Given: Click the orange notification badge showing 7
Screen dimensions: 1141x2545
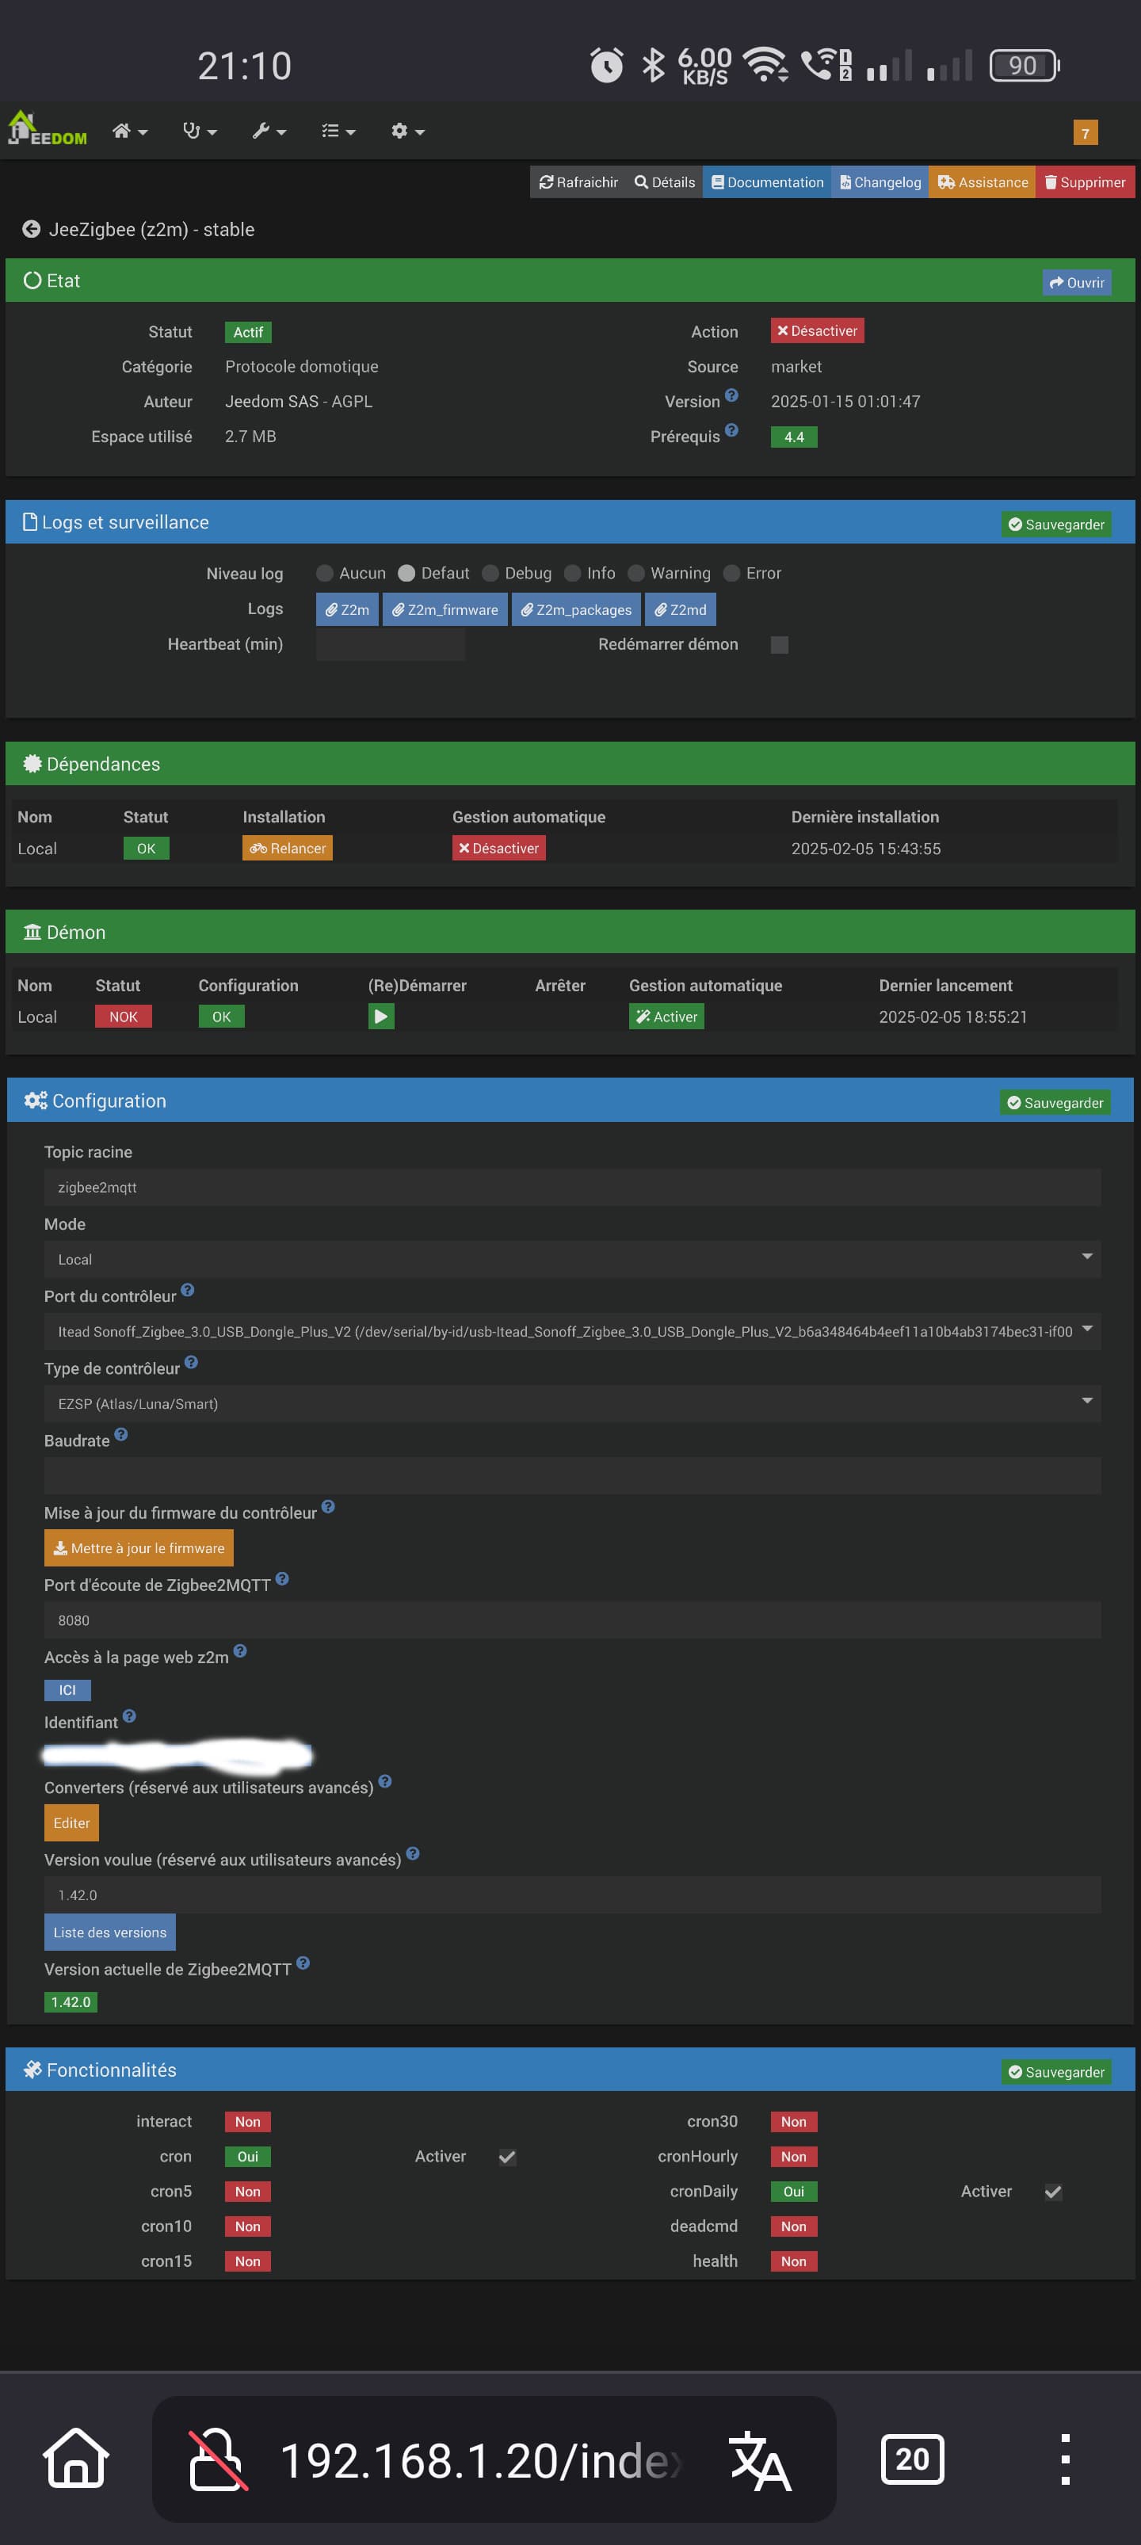Looking at the screenshot, I should pos(1084,132).
